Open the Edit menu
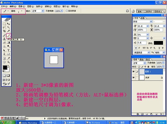 13,6
